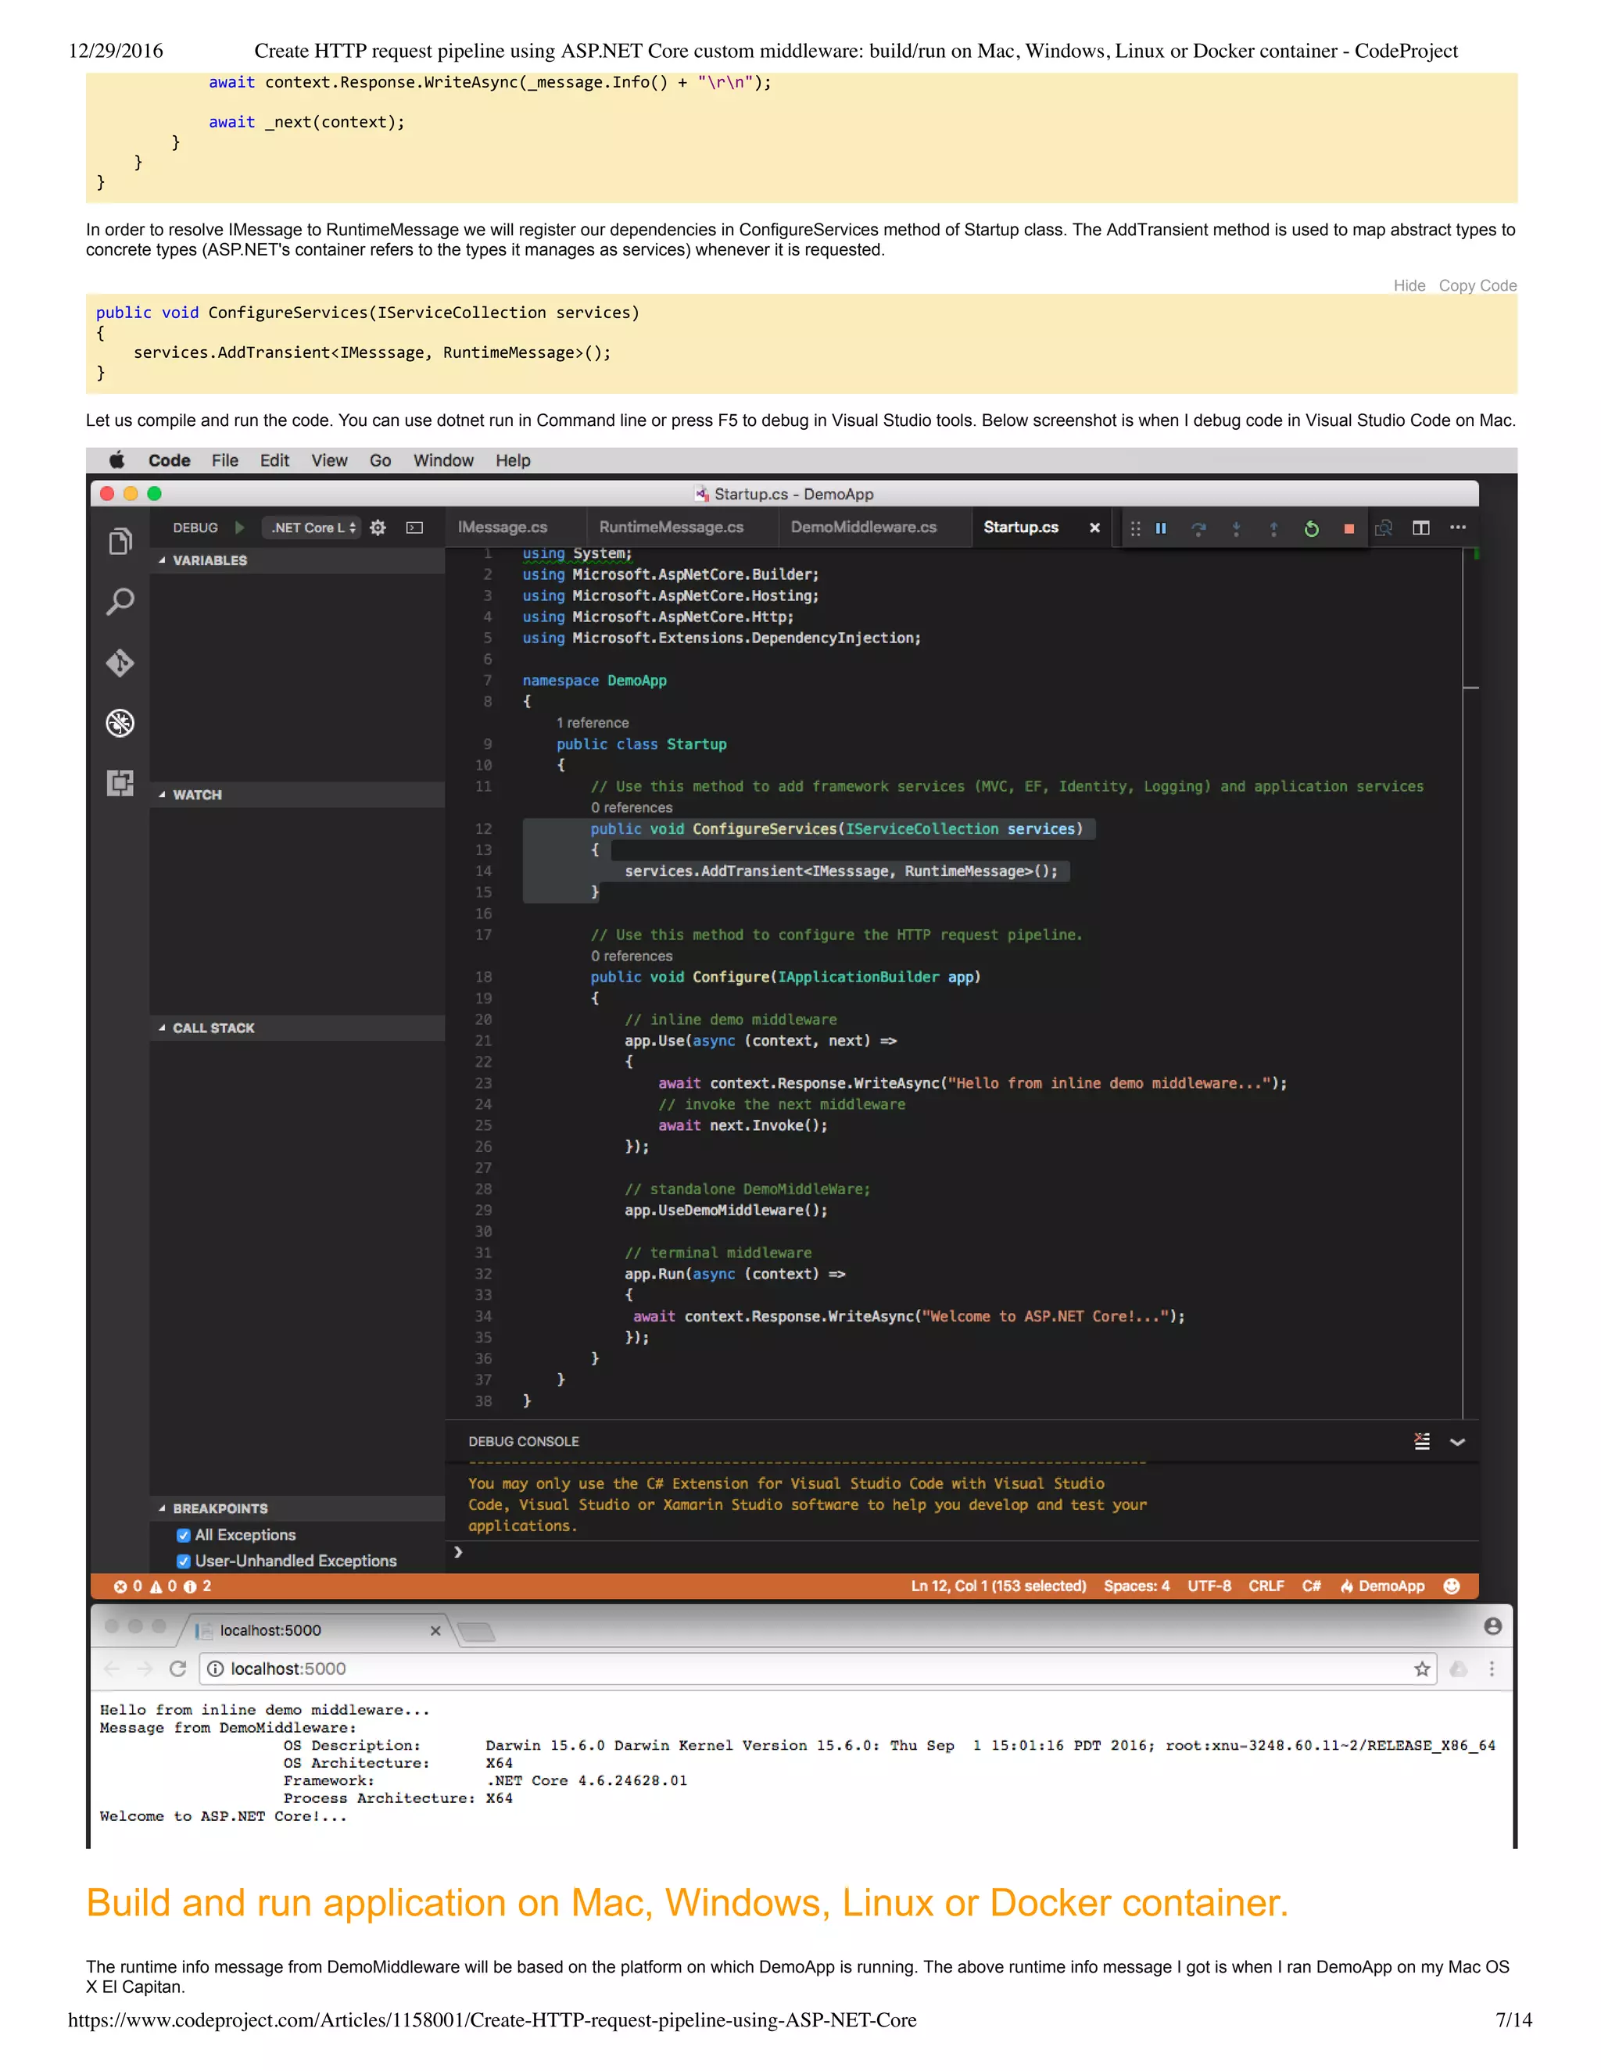Screen dimensions: 1601x2071
Task: Go back in the browser window
Action: [111, 1668]
